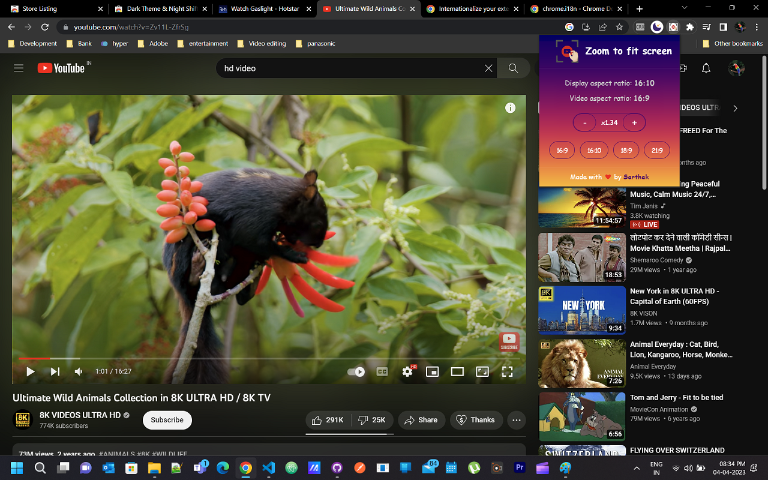Open the Tom and Jerry video thumbnail
The height and width of the screenshot is (480, 768).
(x=581, y=416)
